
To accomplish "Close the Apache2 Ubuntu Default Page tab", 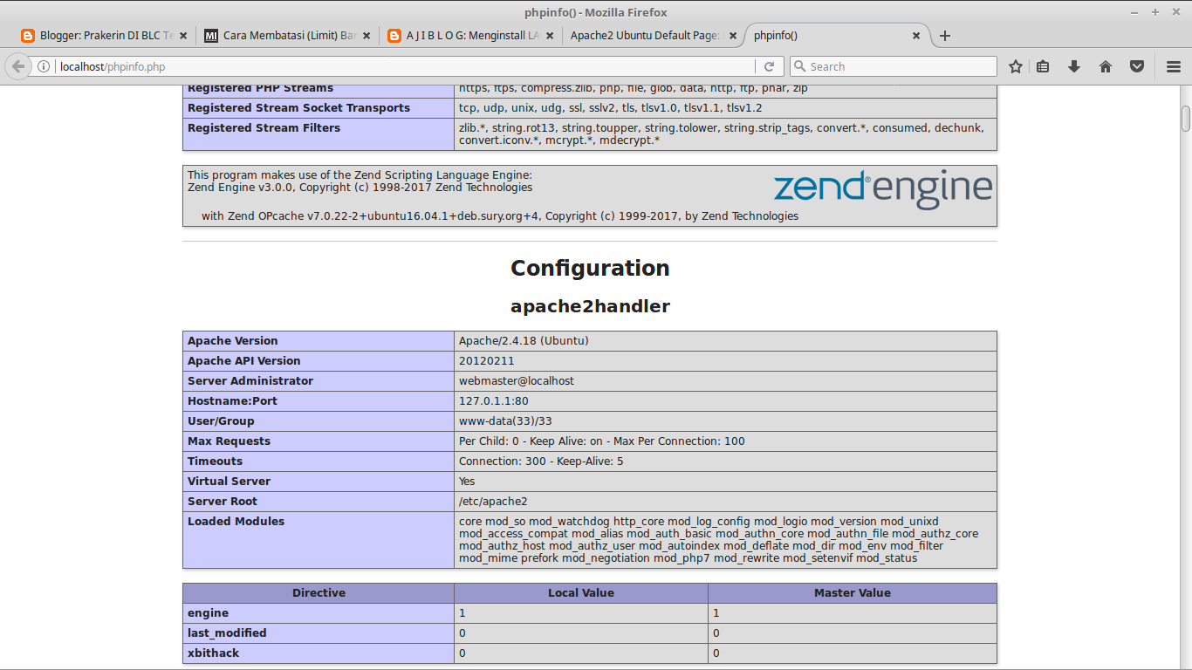I will [733, 36].
